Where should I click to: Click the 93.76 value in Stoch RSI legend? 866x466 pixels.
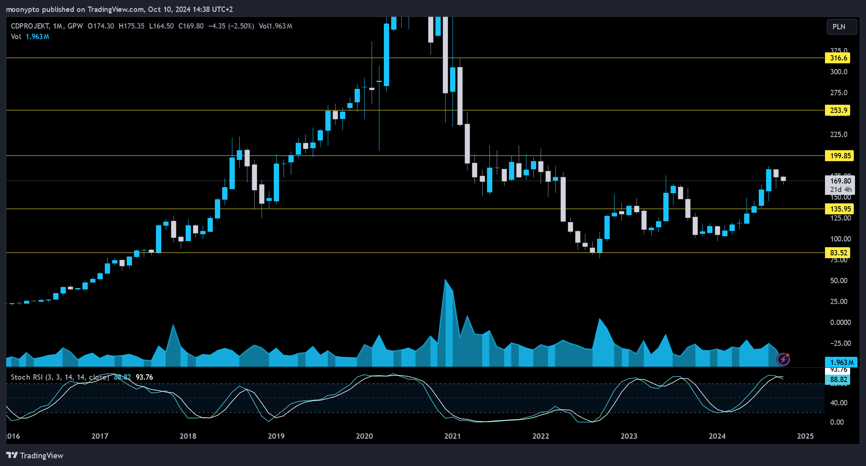tap(144, 377)
